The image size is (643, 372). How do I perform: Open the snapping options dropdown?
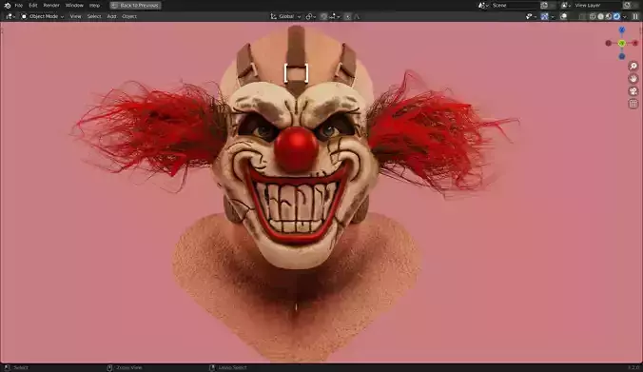pyautogui.click(x=335, y=16)
